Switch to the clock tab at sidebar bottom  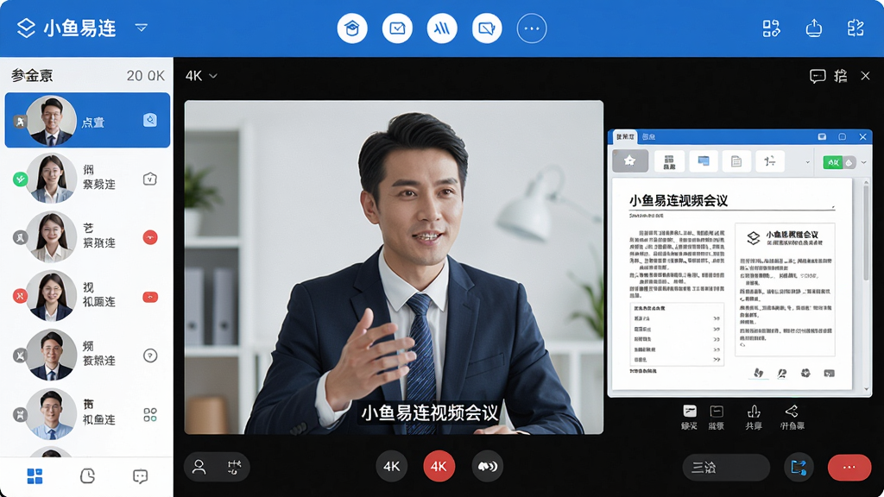(x=87, y=476)
